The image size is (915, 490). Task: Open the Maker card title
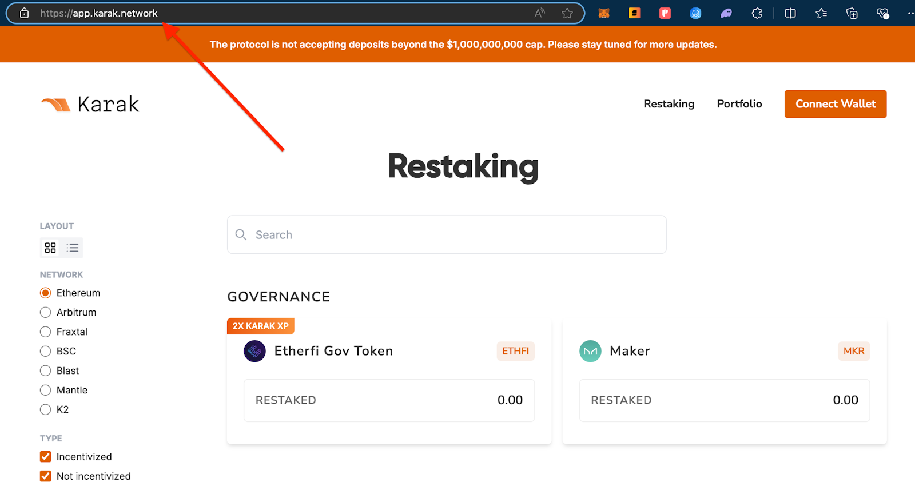point(630,351)
